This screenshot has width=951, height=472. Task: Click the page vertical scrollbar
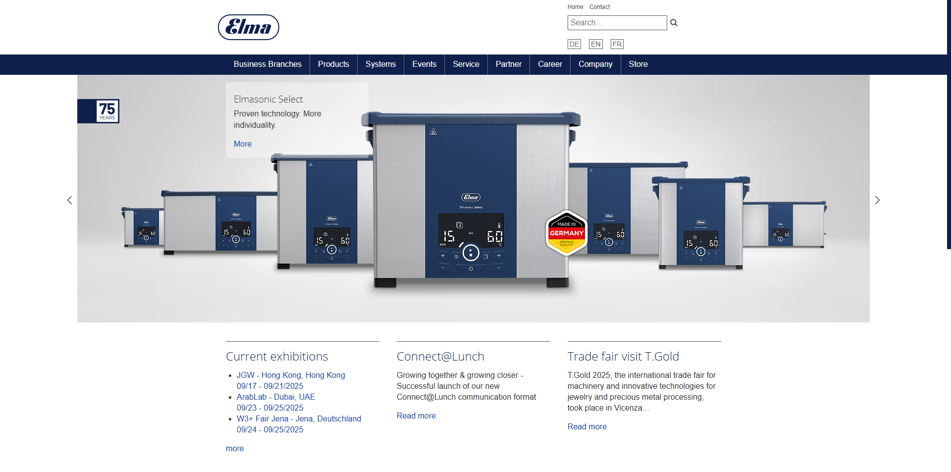(949, 124)
